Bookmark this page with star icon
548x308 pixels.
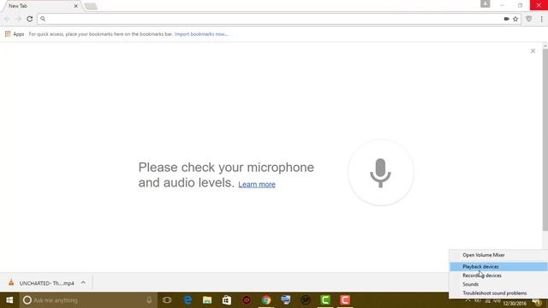(x=515, y=19)
